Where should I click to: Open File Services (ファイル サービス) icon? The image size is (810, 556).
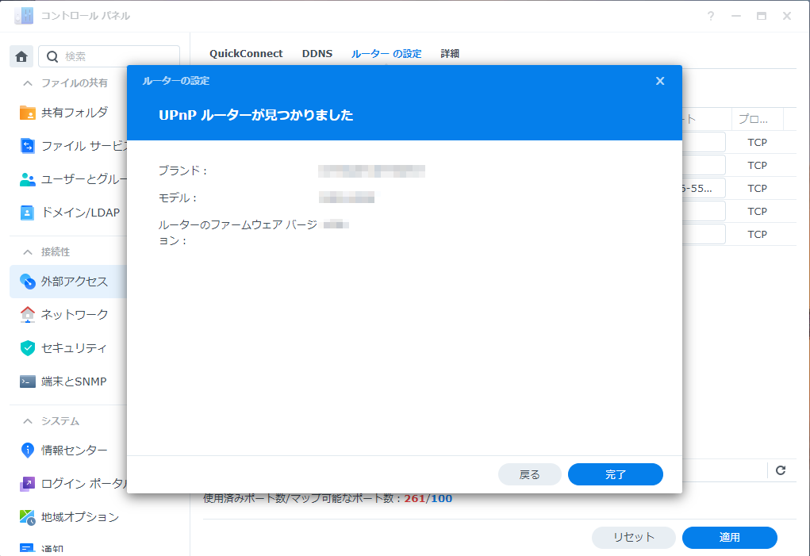tap(28, 146)
